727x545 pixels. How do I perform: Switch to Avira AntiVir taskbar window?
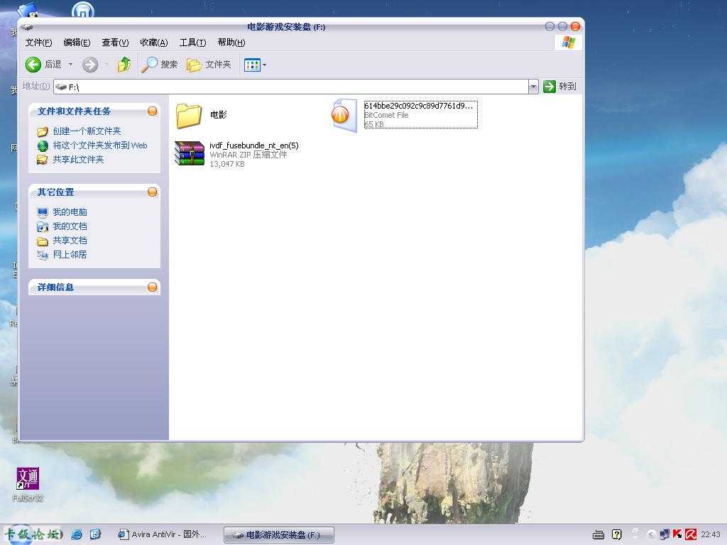coord(163,534)
